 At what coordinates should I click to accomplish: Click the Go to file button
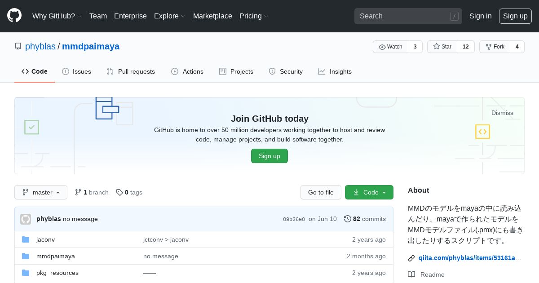[321, 192]
